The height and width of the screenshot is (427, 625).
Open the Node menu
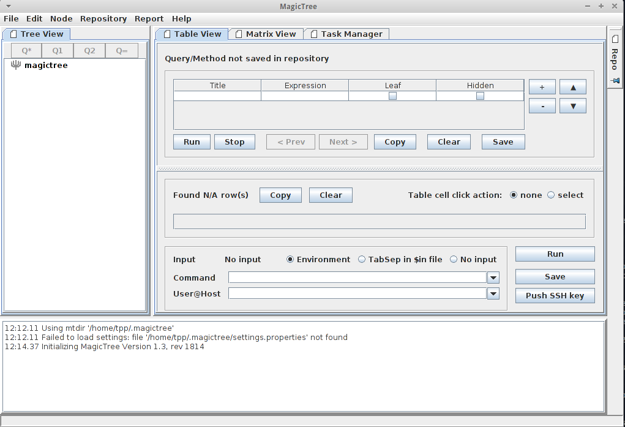point(61,19)
